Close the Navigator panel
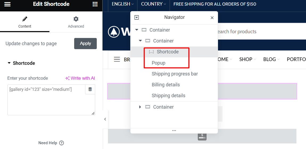 212,18
